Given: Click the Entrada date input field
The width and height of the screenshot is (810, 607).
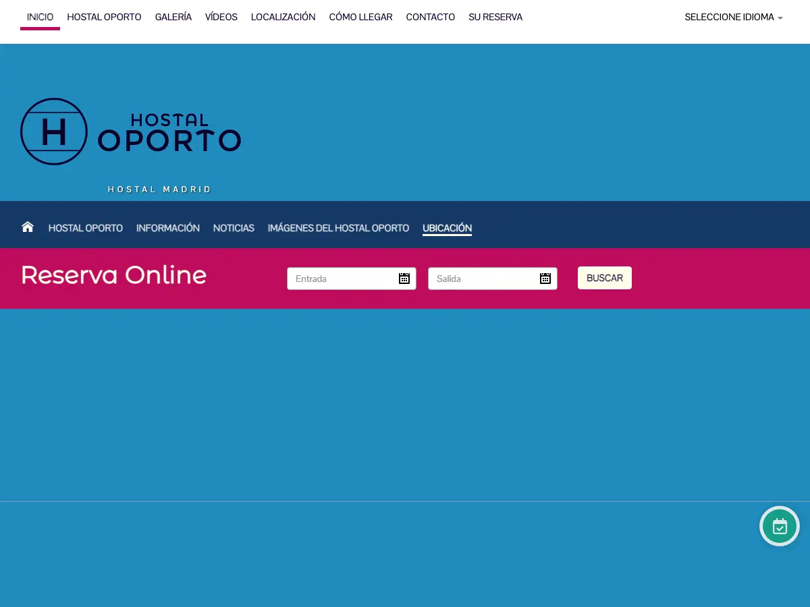Looking at the screenshot, I should pos(352,279).
